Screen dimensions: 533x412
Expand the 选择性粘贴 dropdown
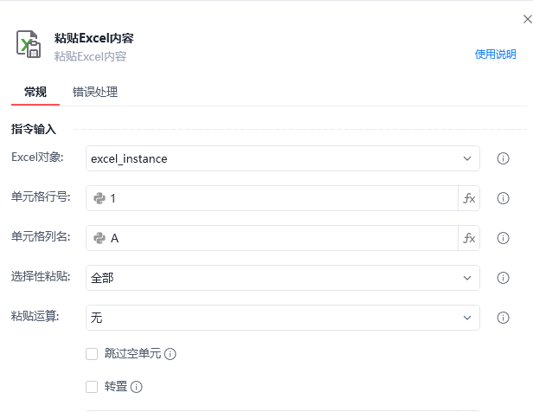pyautogui.click(x=283, y=278)
